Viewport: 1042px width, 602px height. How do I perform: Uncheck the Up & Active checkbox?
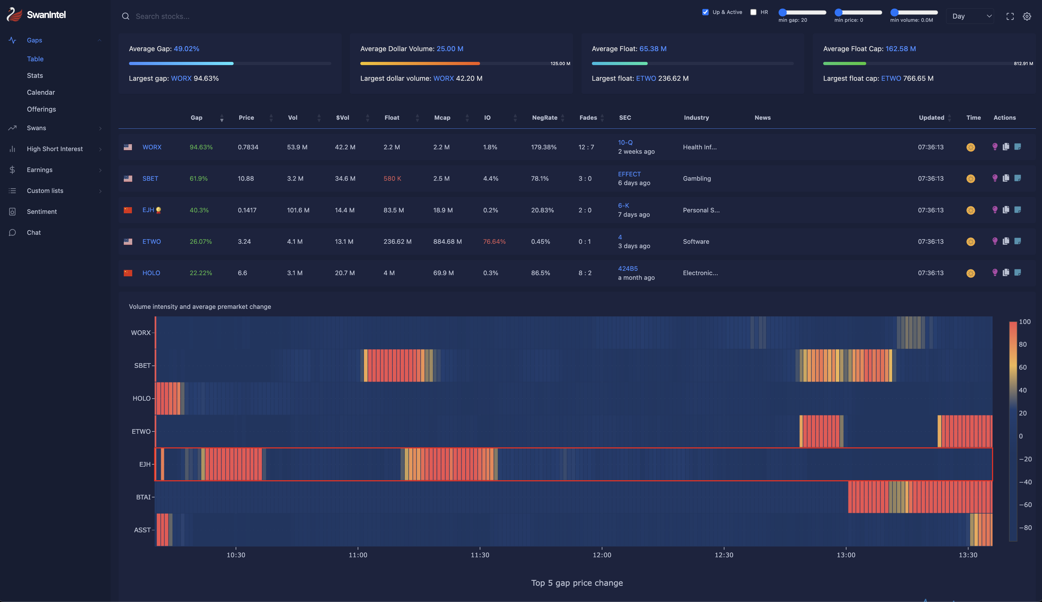tap(706, 12)
